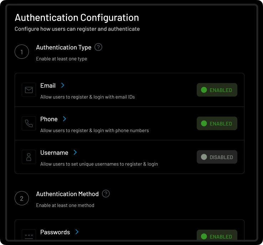263x245 pixels.
Task: Click the step 1 circle marker
Action: [x=22, y=52]
